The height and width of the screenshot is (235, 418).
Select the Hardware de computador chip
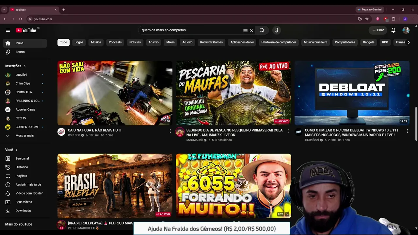pos(279,42)
